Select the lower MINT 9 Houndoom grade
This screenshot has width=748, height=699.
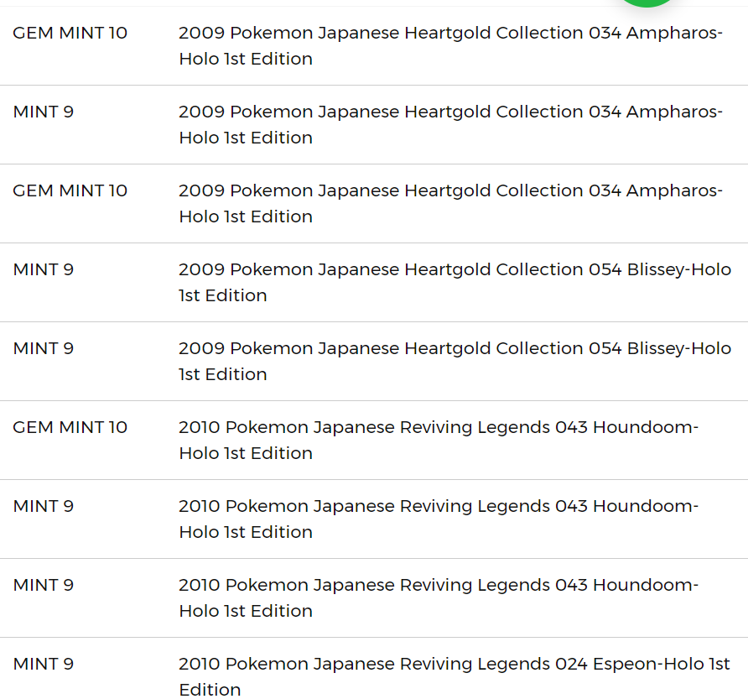point(44,584)
